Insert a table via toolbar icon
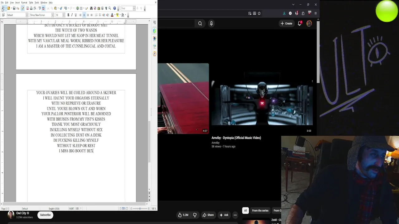 81,8
